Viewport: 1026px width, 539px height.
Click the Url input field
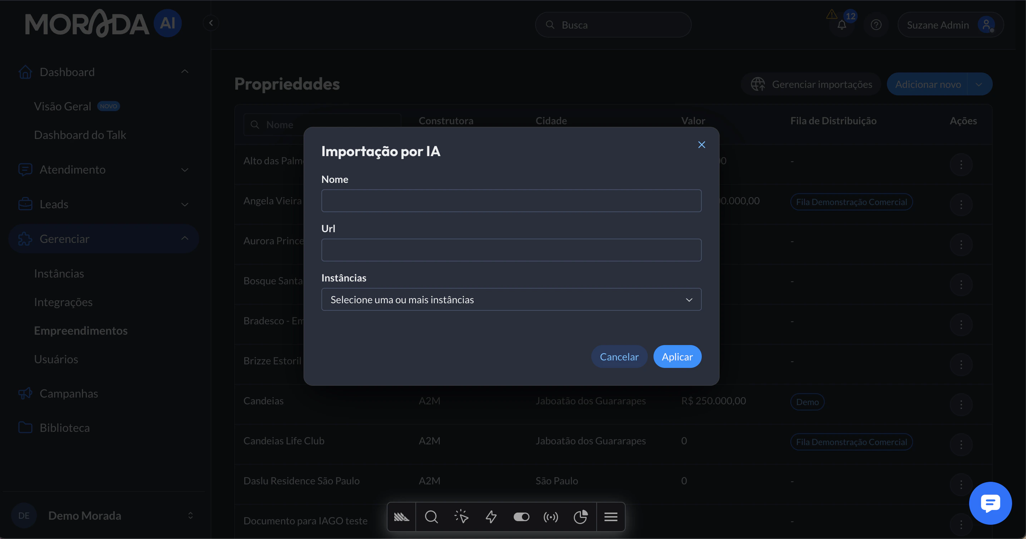[511, 250]
